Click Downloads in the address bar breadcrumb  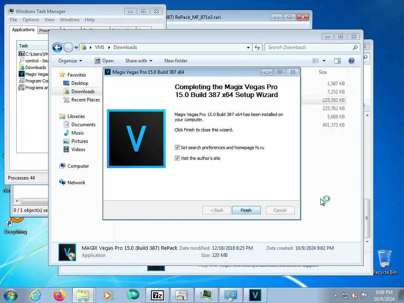pyautogui.click(x=125, y=47)
